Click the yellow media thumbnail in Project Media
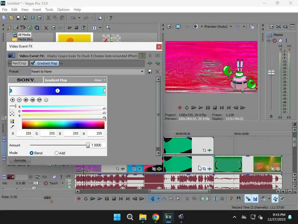Viewport: 298px width, 224px height. pos(74,38)
